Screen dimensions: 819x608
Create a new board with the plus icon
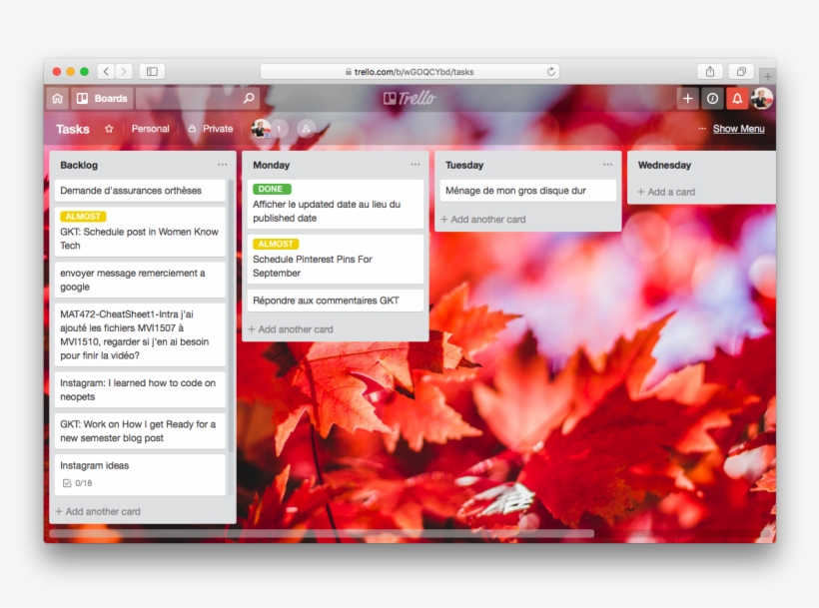click(x=687, y=98)
